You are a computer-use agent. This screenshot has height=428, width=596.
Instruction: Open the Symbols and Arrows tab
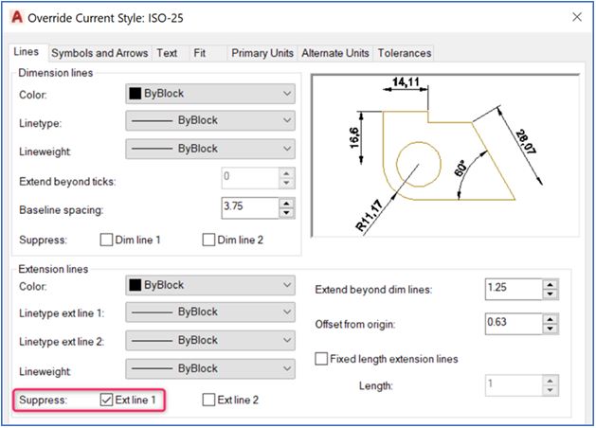point(99,53)
